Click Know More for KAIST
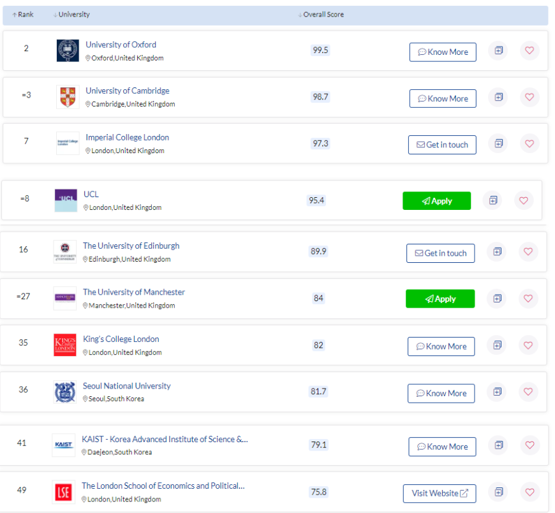The image size is (555, 513). click(442, 447)
